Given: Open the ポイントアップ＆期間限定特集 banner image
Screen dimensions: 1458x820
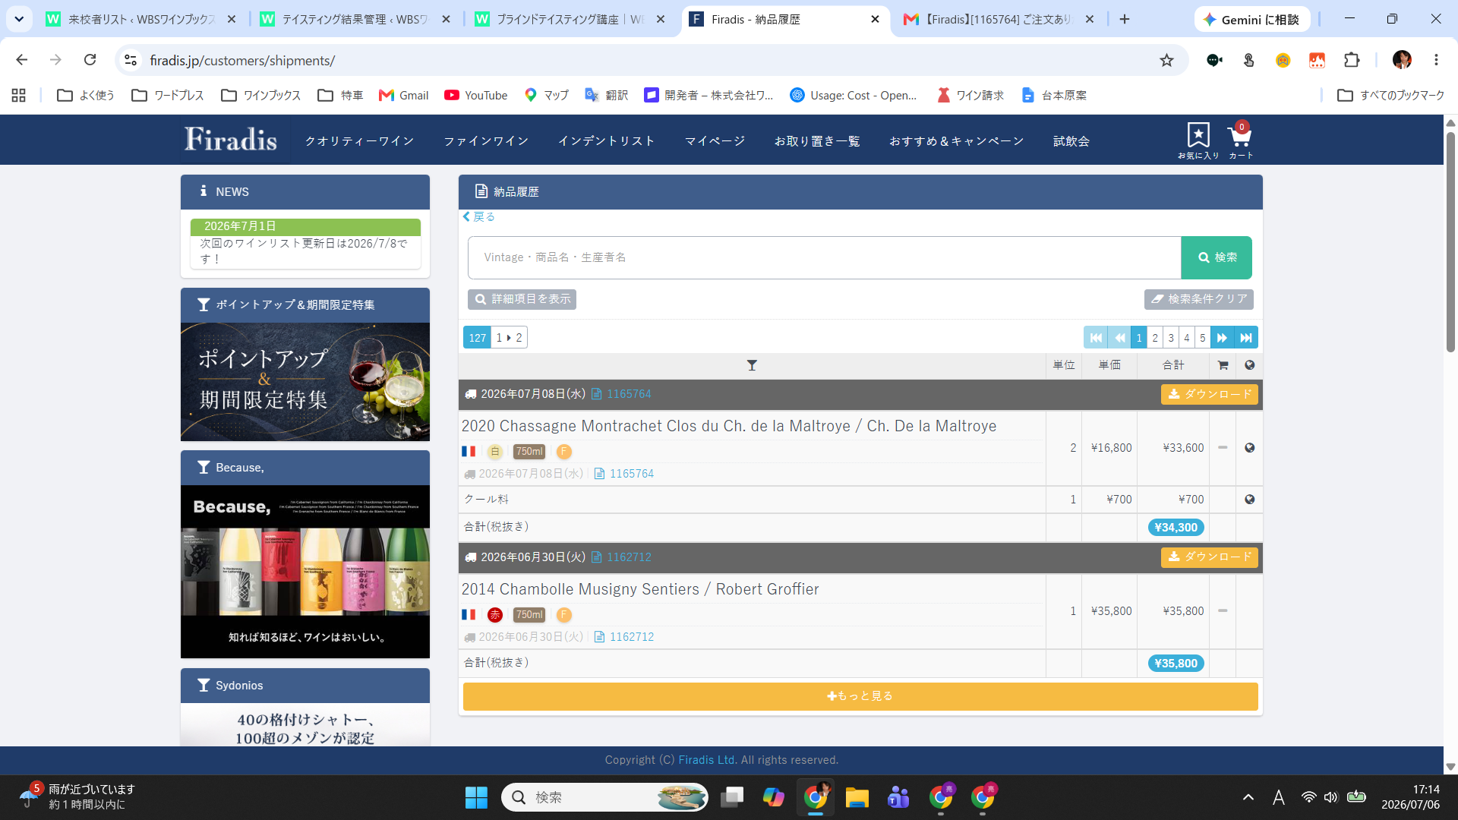Looking at the screenshot, I should pos(305,382).
